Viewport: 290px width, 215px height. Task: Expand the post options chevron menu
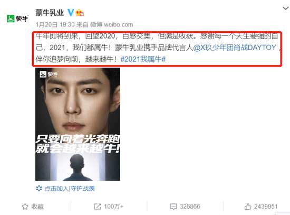286,8
